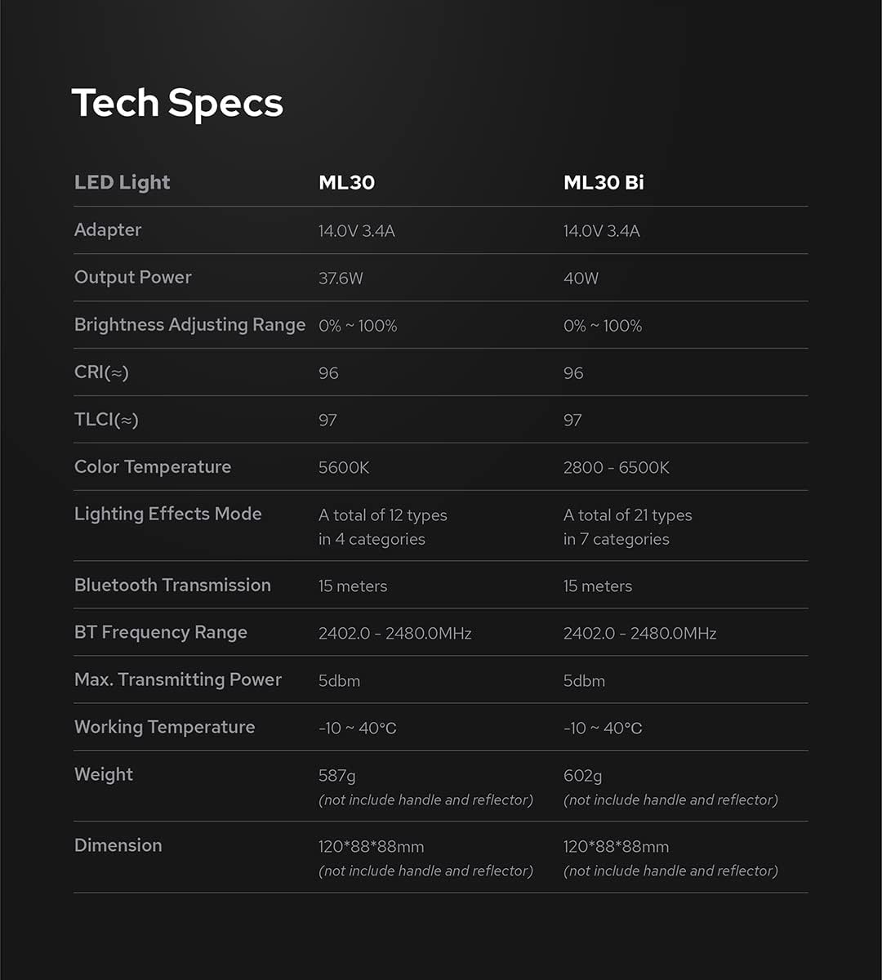Click the Lighting Effects Mode label
Image resolution: width=882 pixels, height=980 pixels.
point(168,514)
